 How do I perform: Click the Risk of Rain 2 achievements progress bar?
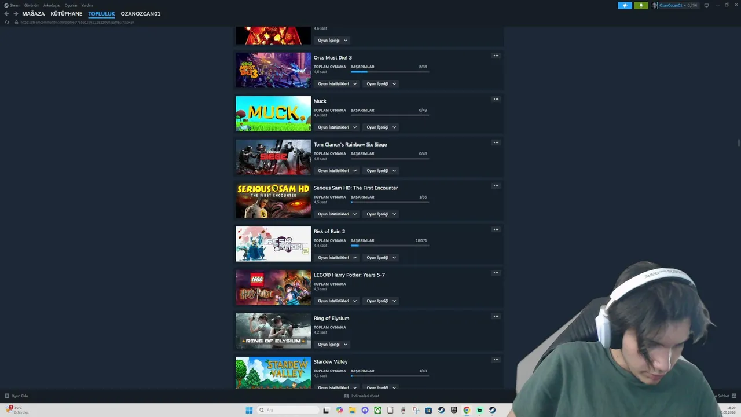390,246
